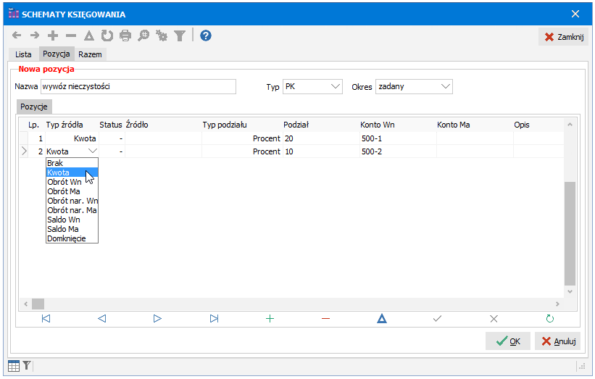
Task: Refresh data with toolbar circular arrow icon
Action: click(x=107, y=36)
